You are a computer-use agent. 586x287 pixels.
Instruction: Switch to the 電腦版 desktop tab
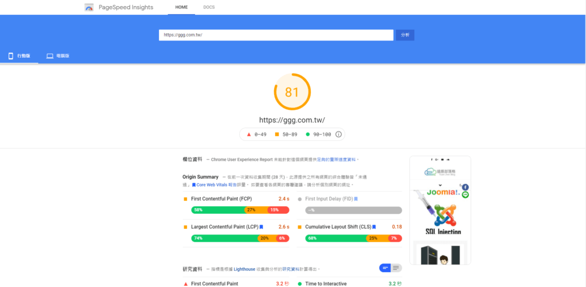click(x=58, y=56)
